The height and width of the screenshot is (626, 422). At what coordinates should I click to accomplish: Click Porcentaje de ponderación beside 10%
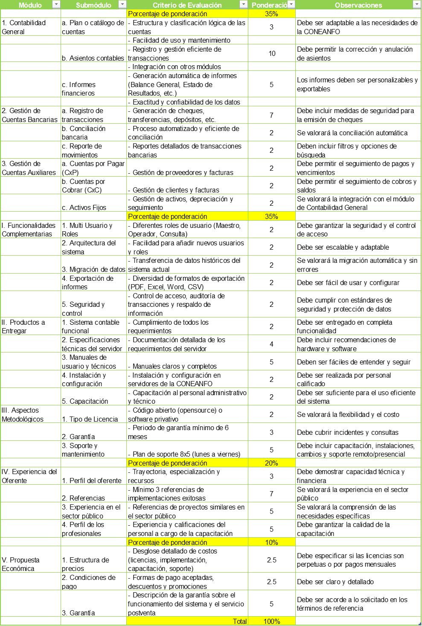click(167, 542)
